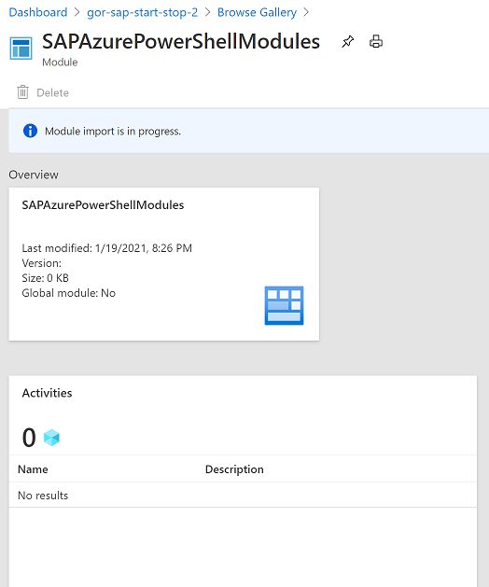Click the chevron after Browse Gallery breadcrumb

[x=306, y=12]
